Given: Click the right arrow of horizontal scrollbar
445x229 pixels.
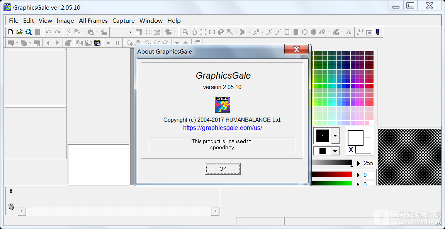Looking at the screenshot, I should pyautogui.click(x=216, y=211).
